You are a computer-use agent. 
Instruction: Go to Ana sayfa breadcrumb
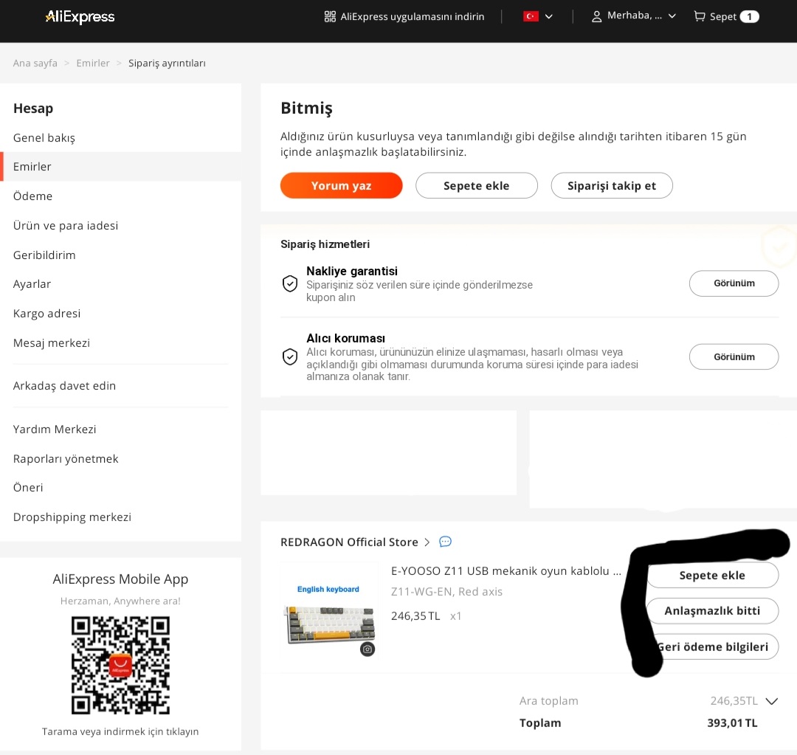click(35, 63)
